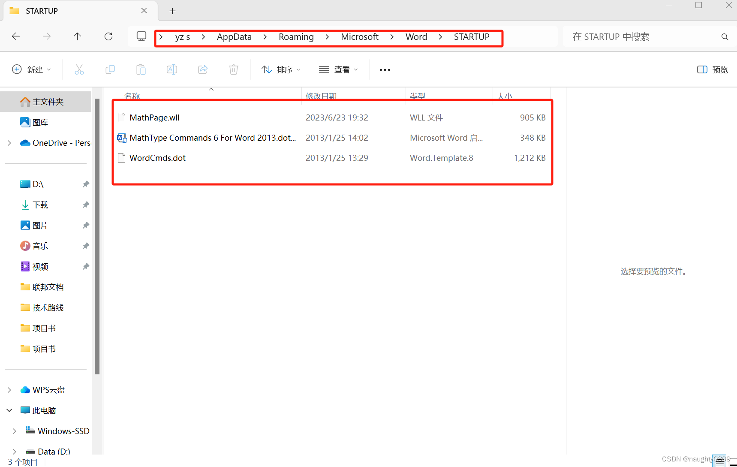Open the 排序 sort dropdown
737x467 pixels.
point(281,69)
